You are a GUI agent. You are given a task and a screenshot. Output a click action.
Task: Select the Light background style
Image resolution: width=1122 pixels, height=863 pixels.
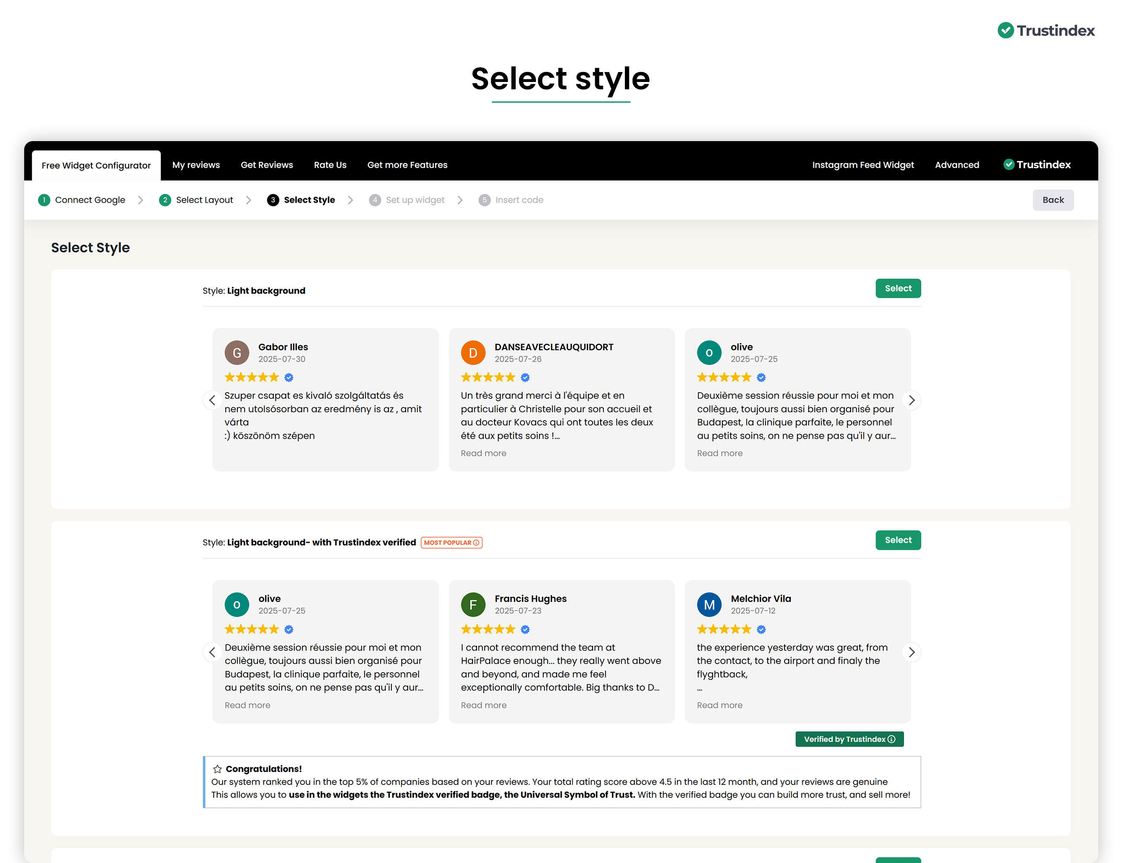(898, 289)
